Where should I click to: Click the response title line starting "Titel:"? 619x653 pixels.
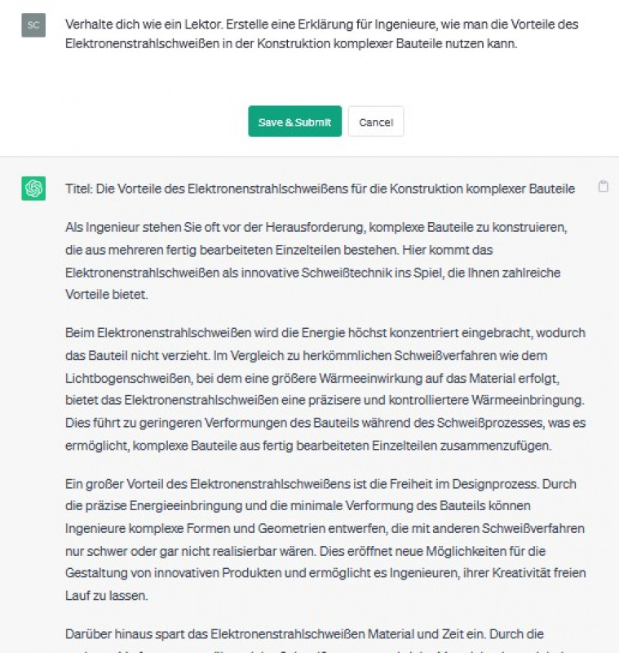click(320, 189)
